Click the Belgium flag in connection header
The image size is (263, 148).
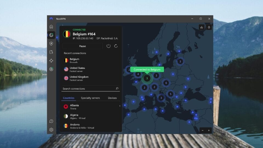click(67, 34)
